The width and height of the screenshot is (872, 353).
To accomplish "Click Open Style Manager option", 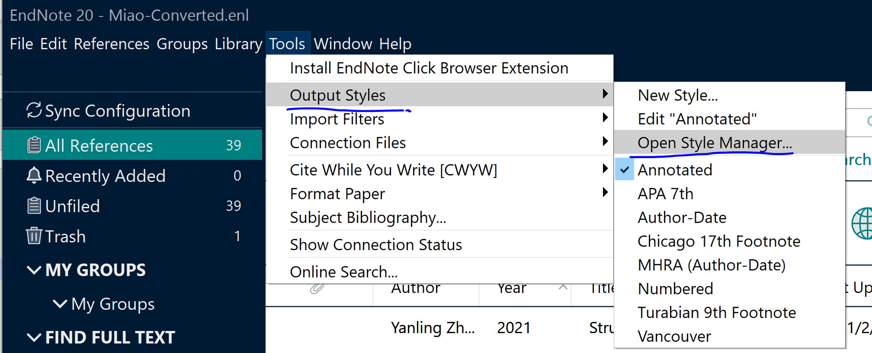I will pyautogui.click(x=715, y=143).
